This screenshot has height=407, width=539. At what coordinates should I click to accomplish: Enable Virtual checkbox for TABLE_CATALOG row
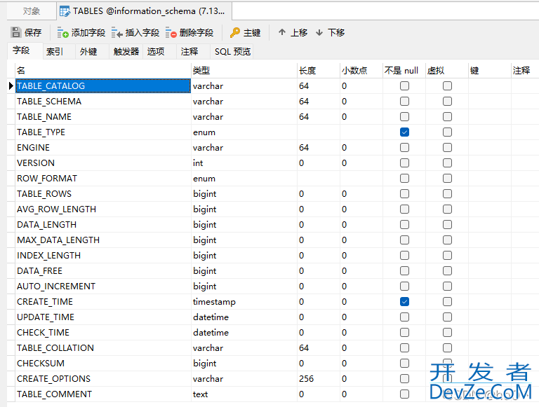pos(447,85)
